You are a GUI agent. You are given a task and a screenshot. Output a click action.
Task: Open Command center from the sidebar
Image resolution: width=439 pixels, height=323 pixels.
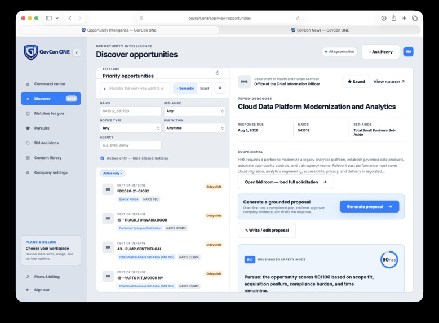coord(51,84)
